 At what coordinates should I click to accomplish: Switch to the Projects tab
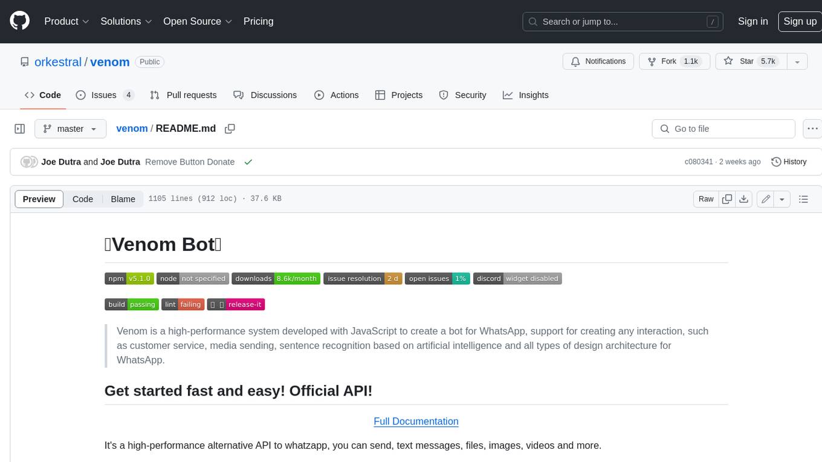point(399,95)
